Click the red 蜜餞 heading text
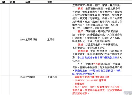132x95 pixels. coord(80,45)
